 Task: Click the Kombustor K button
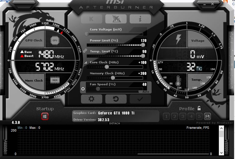pos(92,19)
